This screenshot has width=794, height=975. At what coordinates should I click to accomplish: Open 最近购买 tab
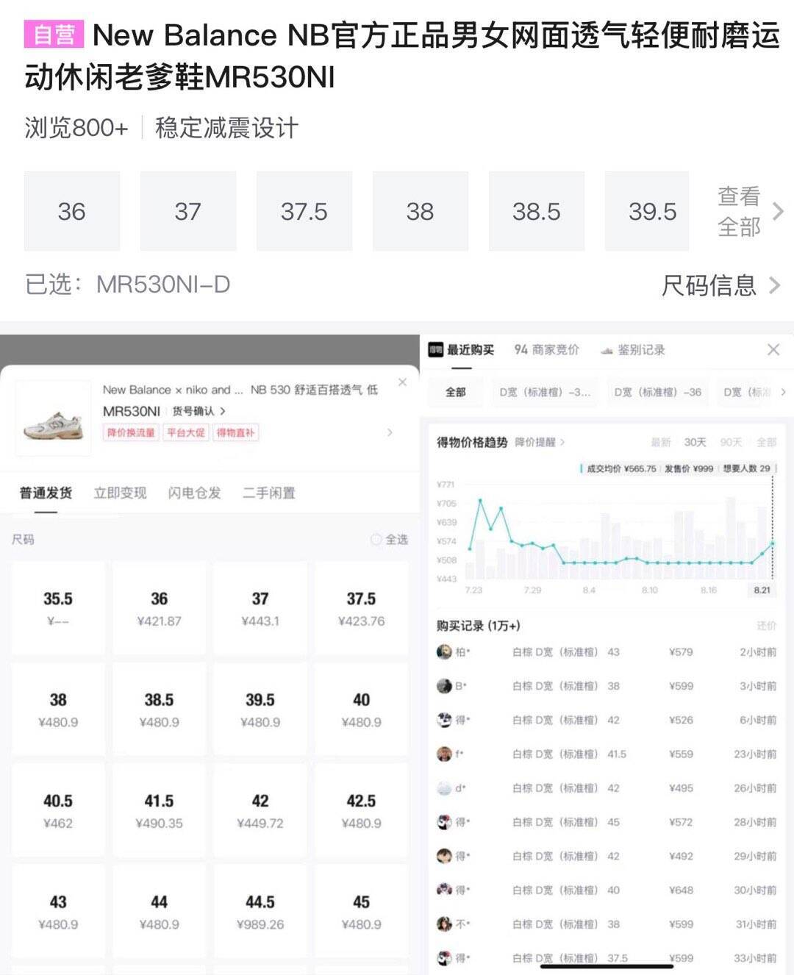471,350
